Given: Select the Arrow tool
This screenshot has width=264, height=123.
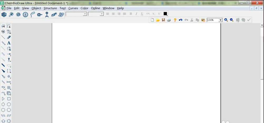Looking at the screenshot, I should [x=9, y=54].
